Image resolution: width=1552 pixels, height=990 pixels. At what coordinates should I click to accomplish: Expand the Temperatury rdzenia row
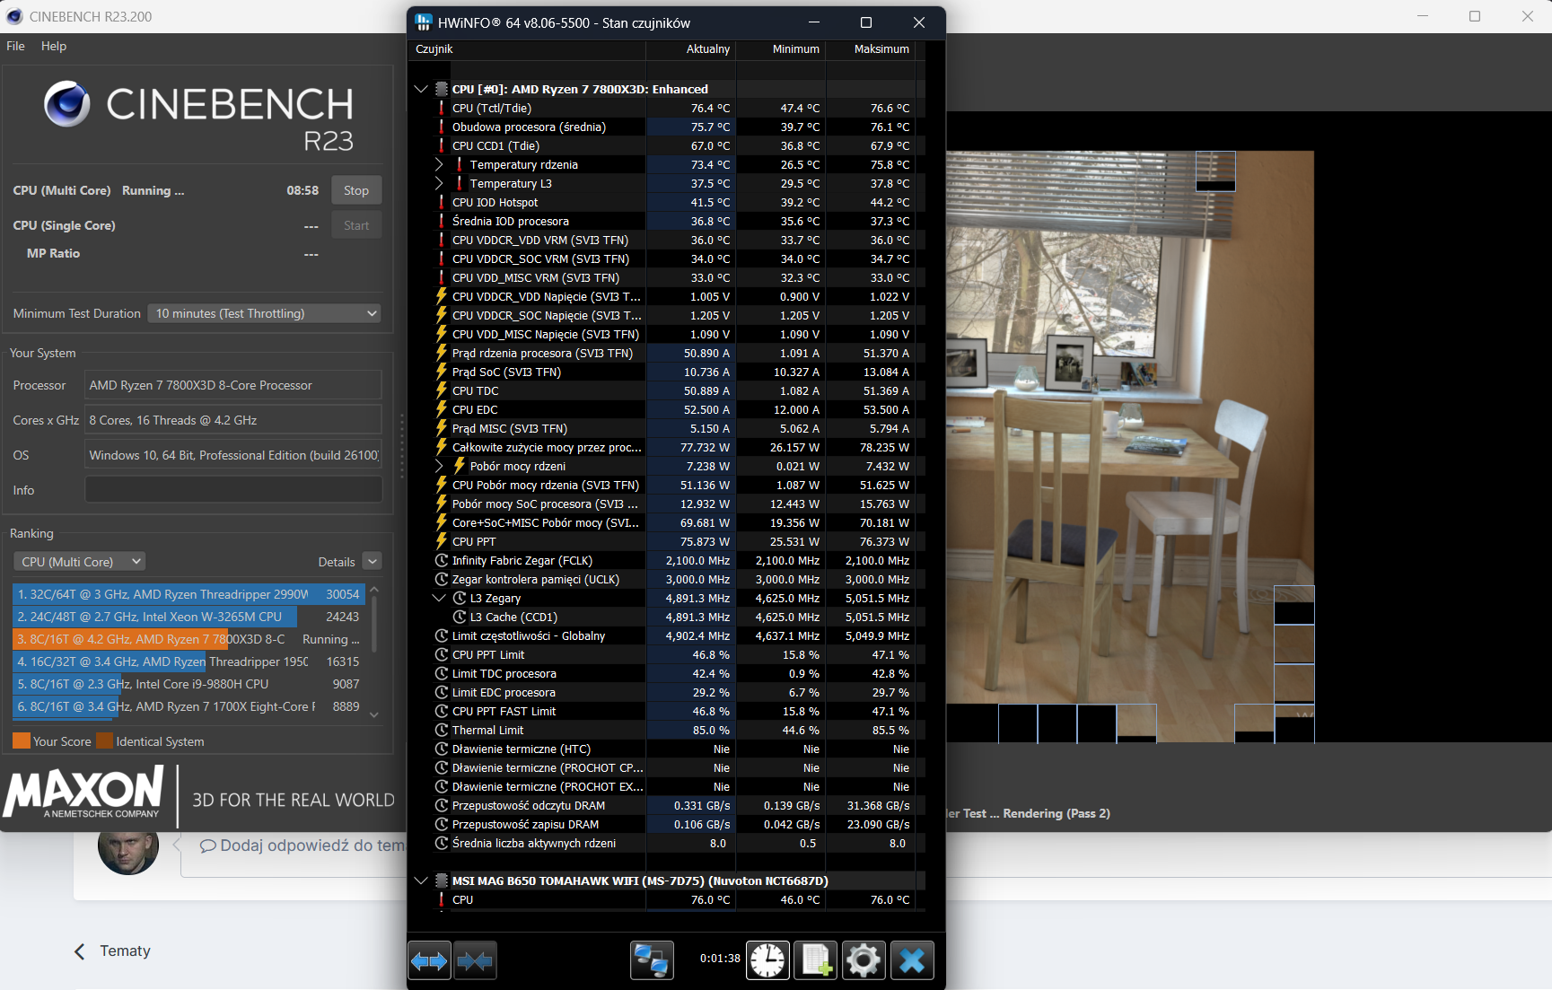tap(439, 164)
